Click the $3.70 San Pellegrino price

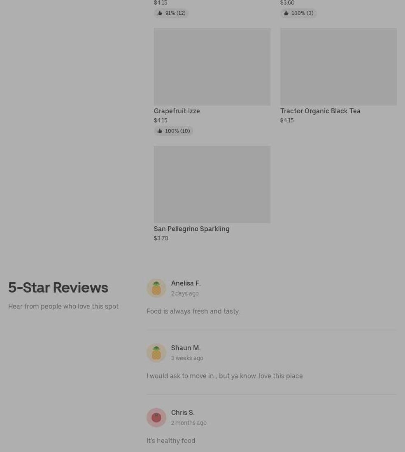point(161,239)
